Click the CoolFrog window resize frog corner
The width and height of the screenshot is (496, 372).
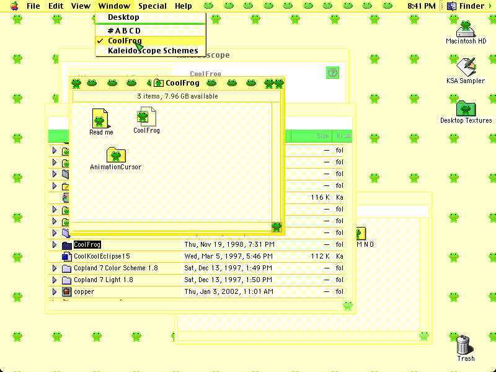(x=277, y=227)
